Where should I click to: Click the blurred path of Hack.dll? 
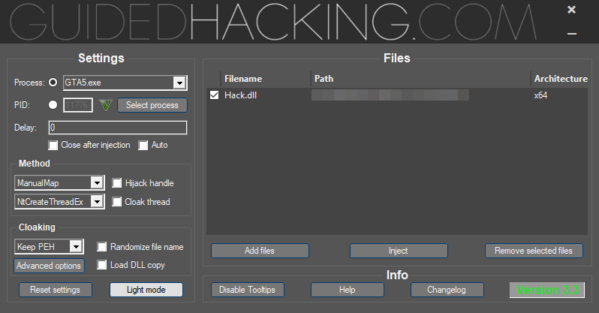[x=390, y=95]
